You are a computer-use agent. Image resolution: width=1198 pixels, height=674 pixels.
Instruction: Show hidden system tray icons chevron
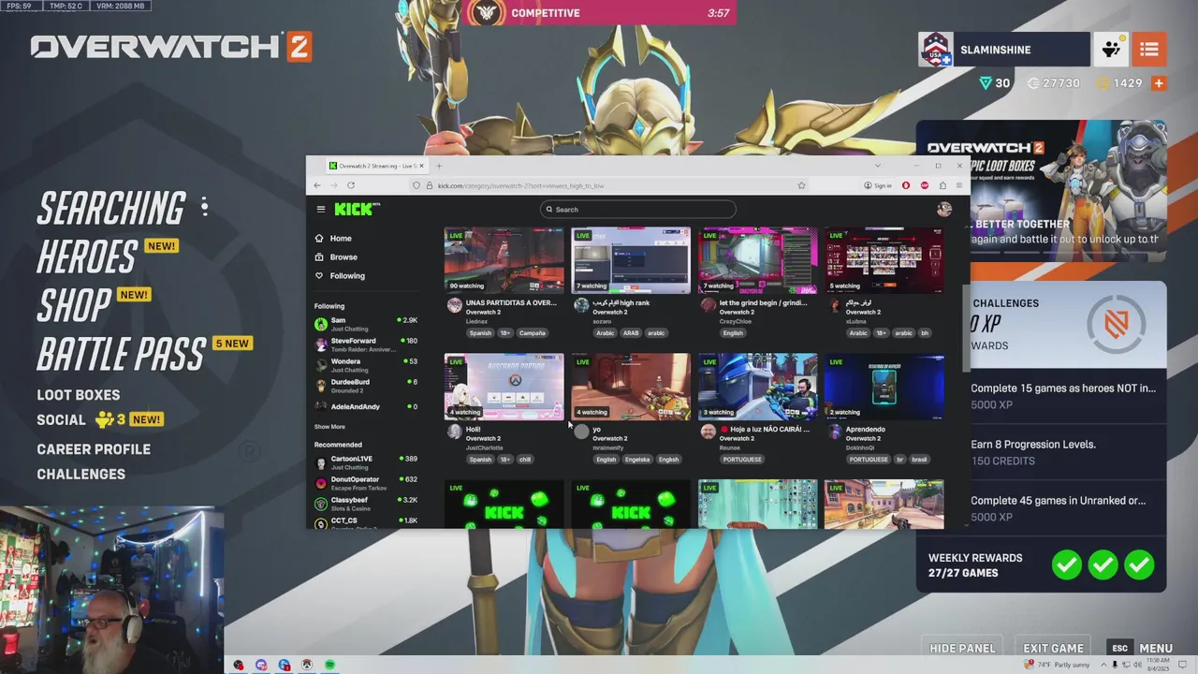tap(1104, 665)
